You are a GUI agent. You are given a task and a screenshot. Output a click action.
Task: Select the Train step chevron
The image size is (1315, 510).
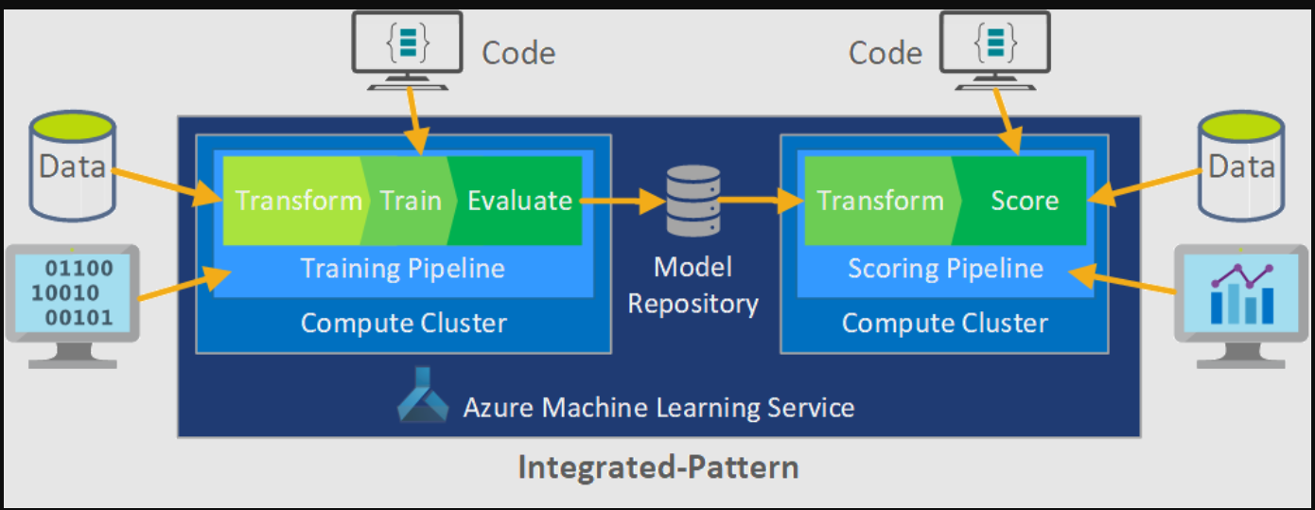point(409,201)
